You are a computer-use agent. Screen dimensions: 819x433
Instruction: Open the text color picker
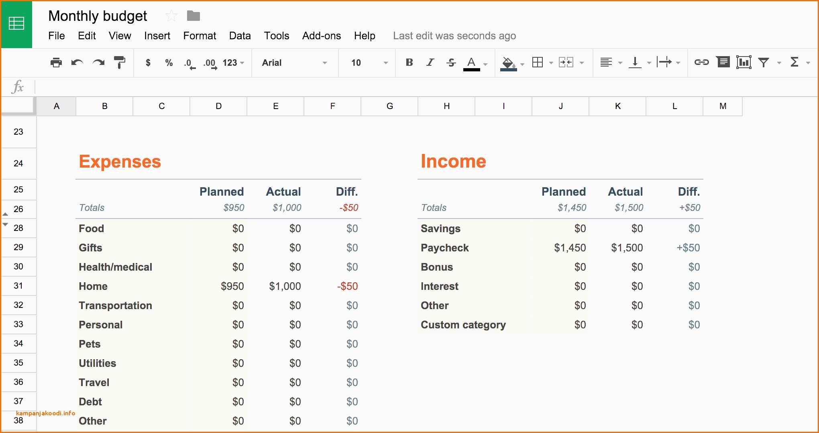pos(472,63)
